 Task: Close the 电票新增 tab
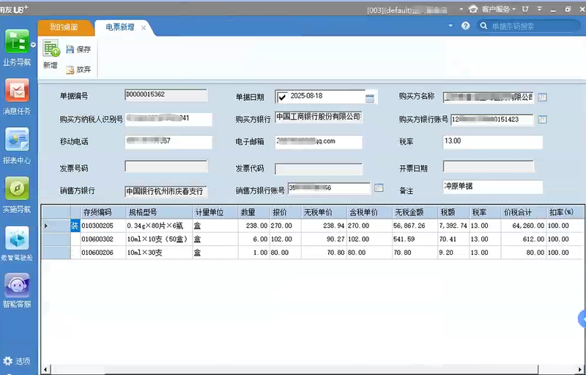point(143,28)
